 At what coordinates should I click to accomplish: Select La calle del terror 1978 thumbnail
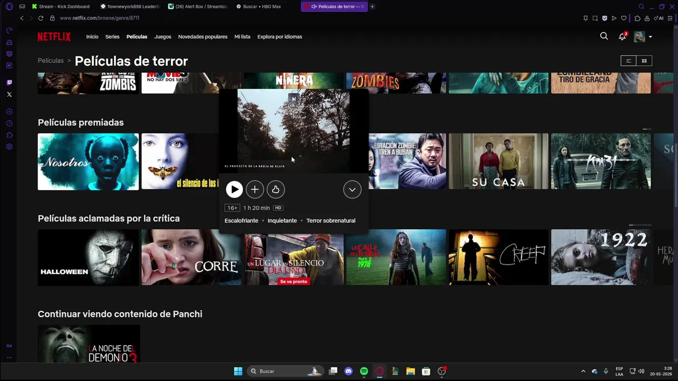396,257
